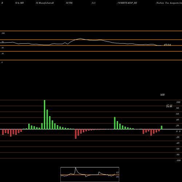This screenshot has width=182, height=182.
Task: Click the '0 0' zero label on MR axis
Action: click(x=178, y=131)
